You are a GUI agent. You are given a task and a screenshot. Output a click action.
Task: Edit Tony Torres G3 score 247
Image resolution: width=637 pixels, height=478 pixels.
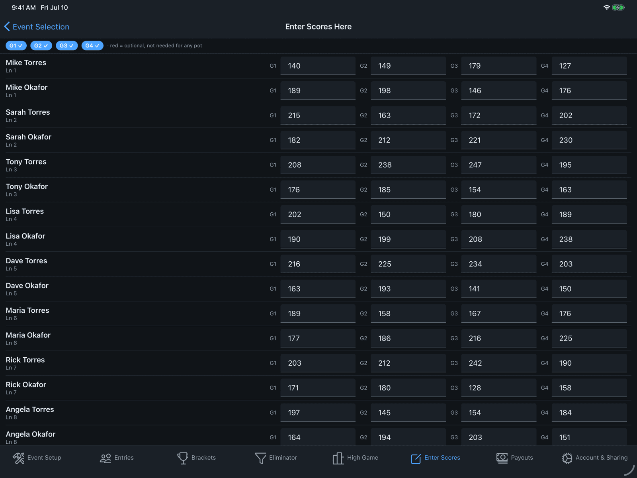(x=498, y=165)
